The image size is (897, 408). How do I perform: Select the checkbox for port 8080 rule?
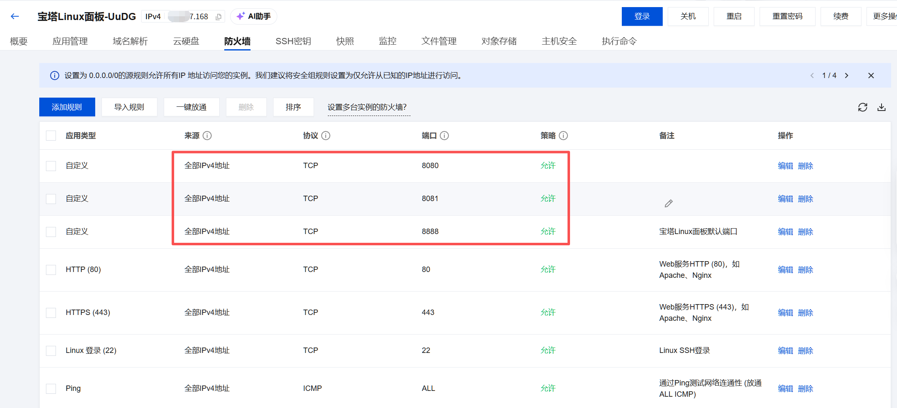point(51,166)
